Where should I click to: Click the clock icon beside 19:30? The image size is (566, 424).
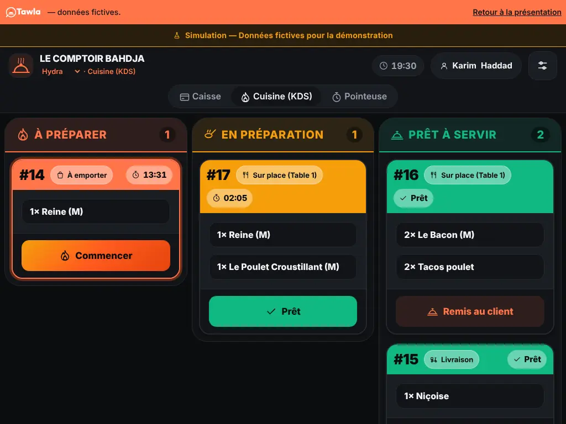click(384, 66)
